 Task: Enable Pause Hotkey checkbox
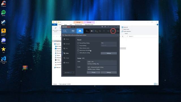coord(78,46)
